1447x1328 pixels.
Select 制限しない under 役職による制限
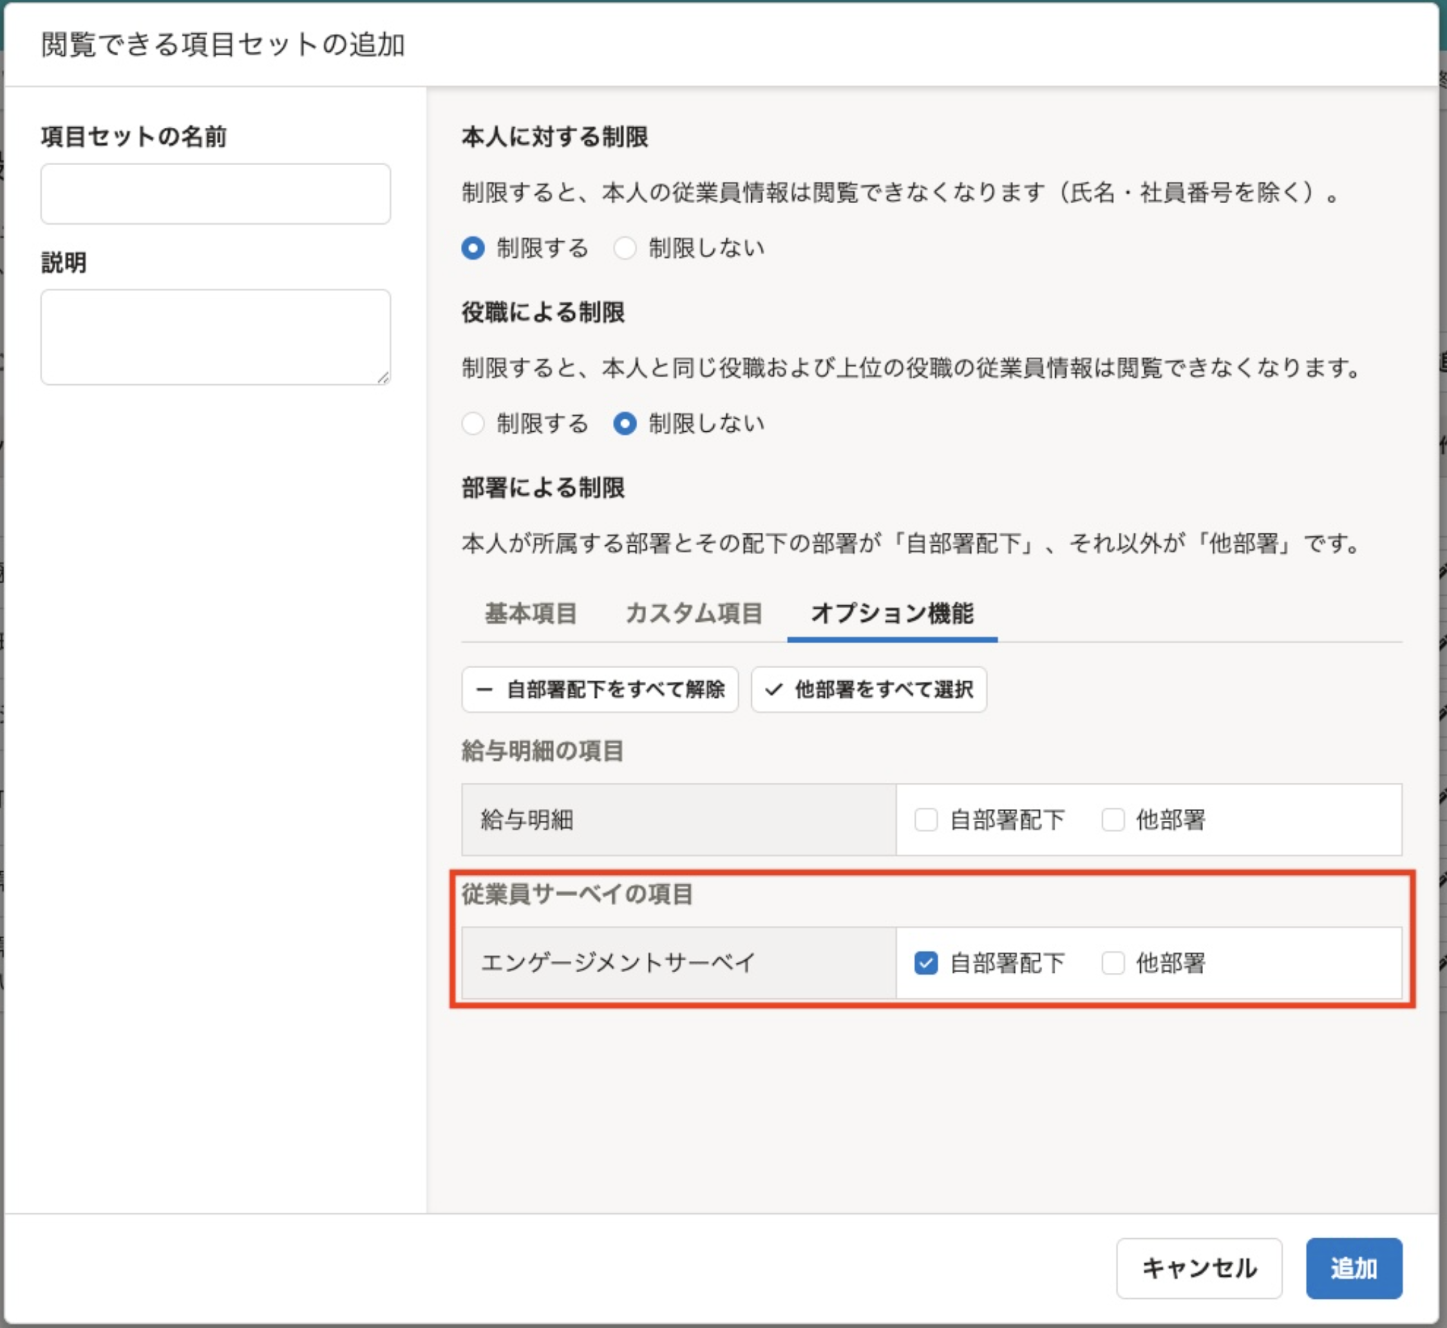pyautogui.click(x=626, y=425)
